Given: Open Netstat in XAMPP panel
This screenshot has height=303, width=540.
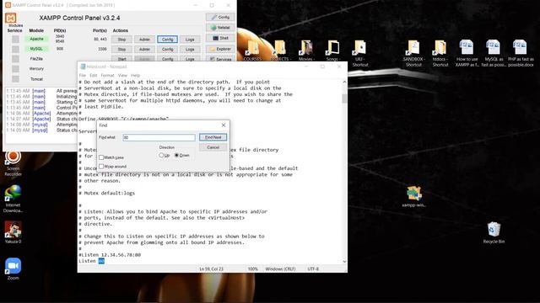Looking at the screenshot, I should (x=220, y=28).
